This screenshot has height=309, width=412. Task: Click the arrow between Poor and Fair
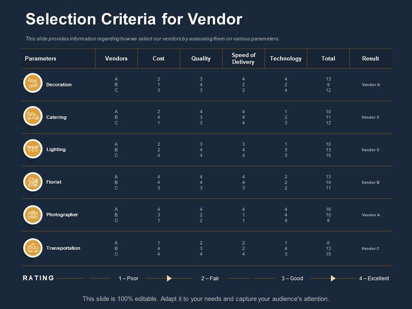[x=169, y=279]
